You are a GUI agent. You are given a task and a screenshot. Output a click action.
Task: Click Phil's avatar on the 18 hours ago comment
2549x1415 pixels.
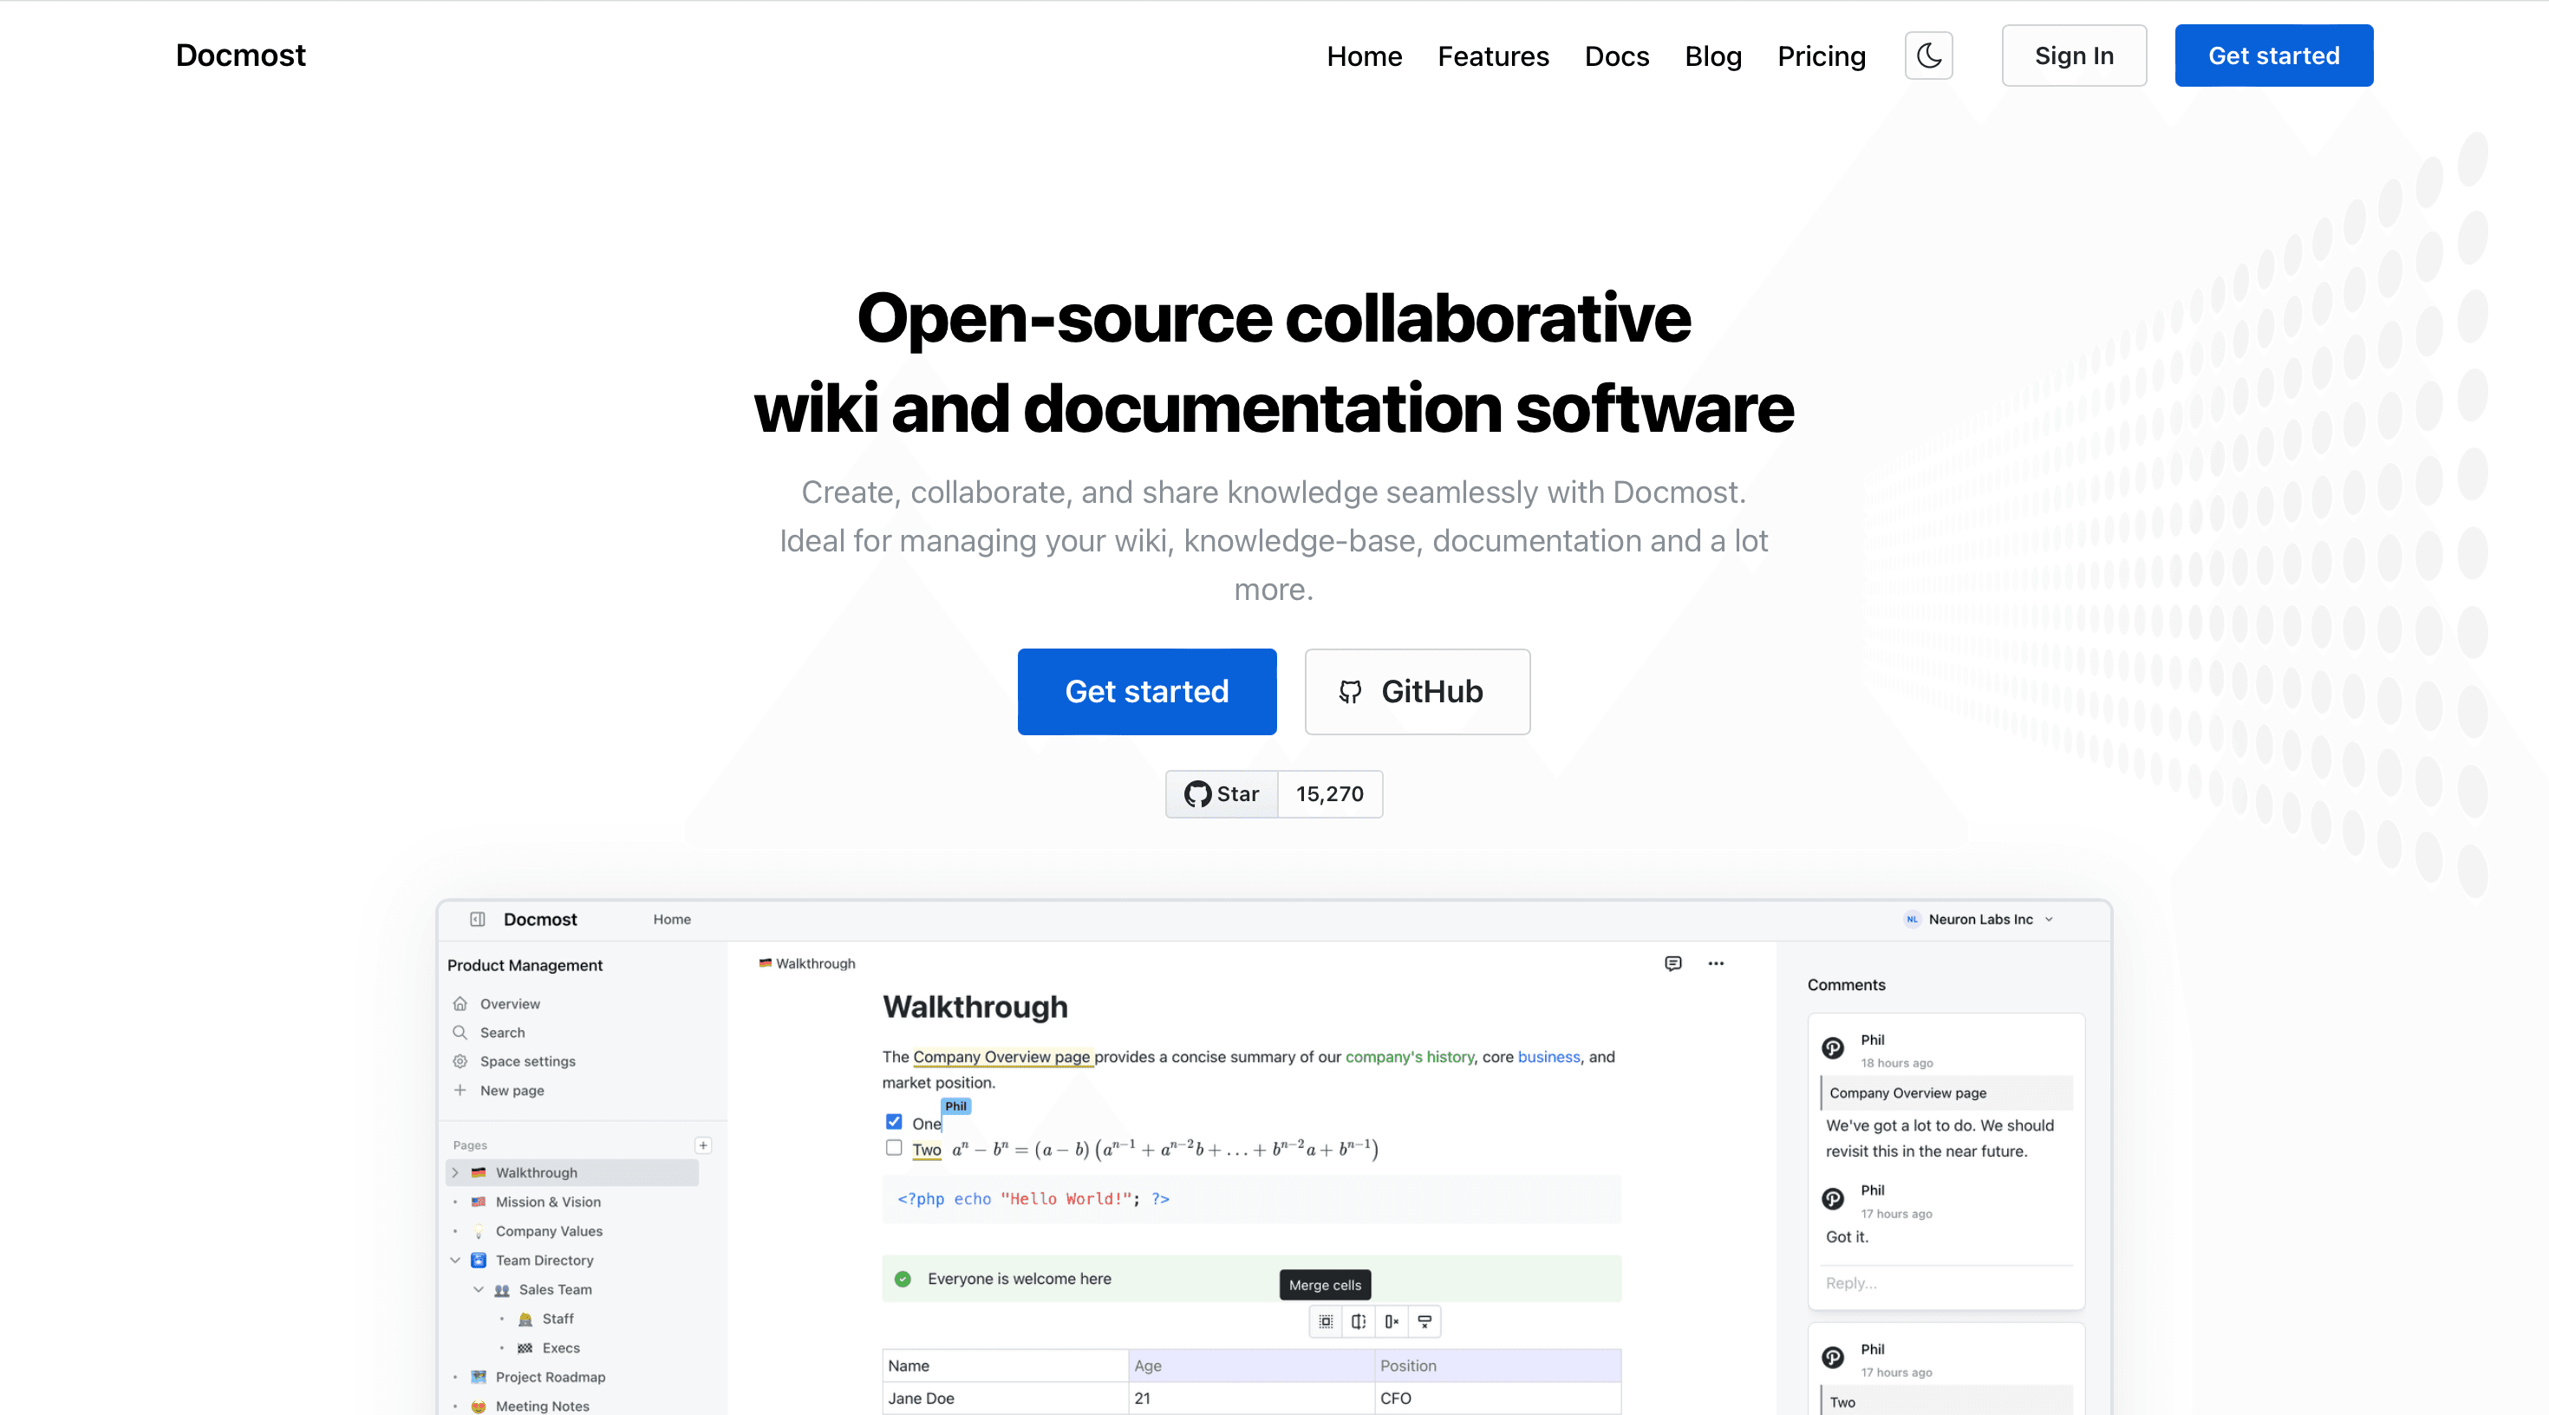click(1833, 1048)
